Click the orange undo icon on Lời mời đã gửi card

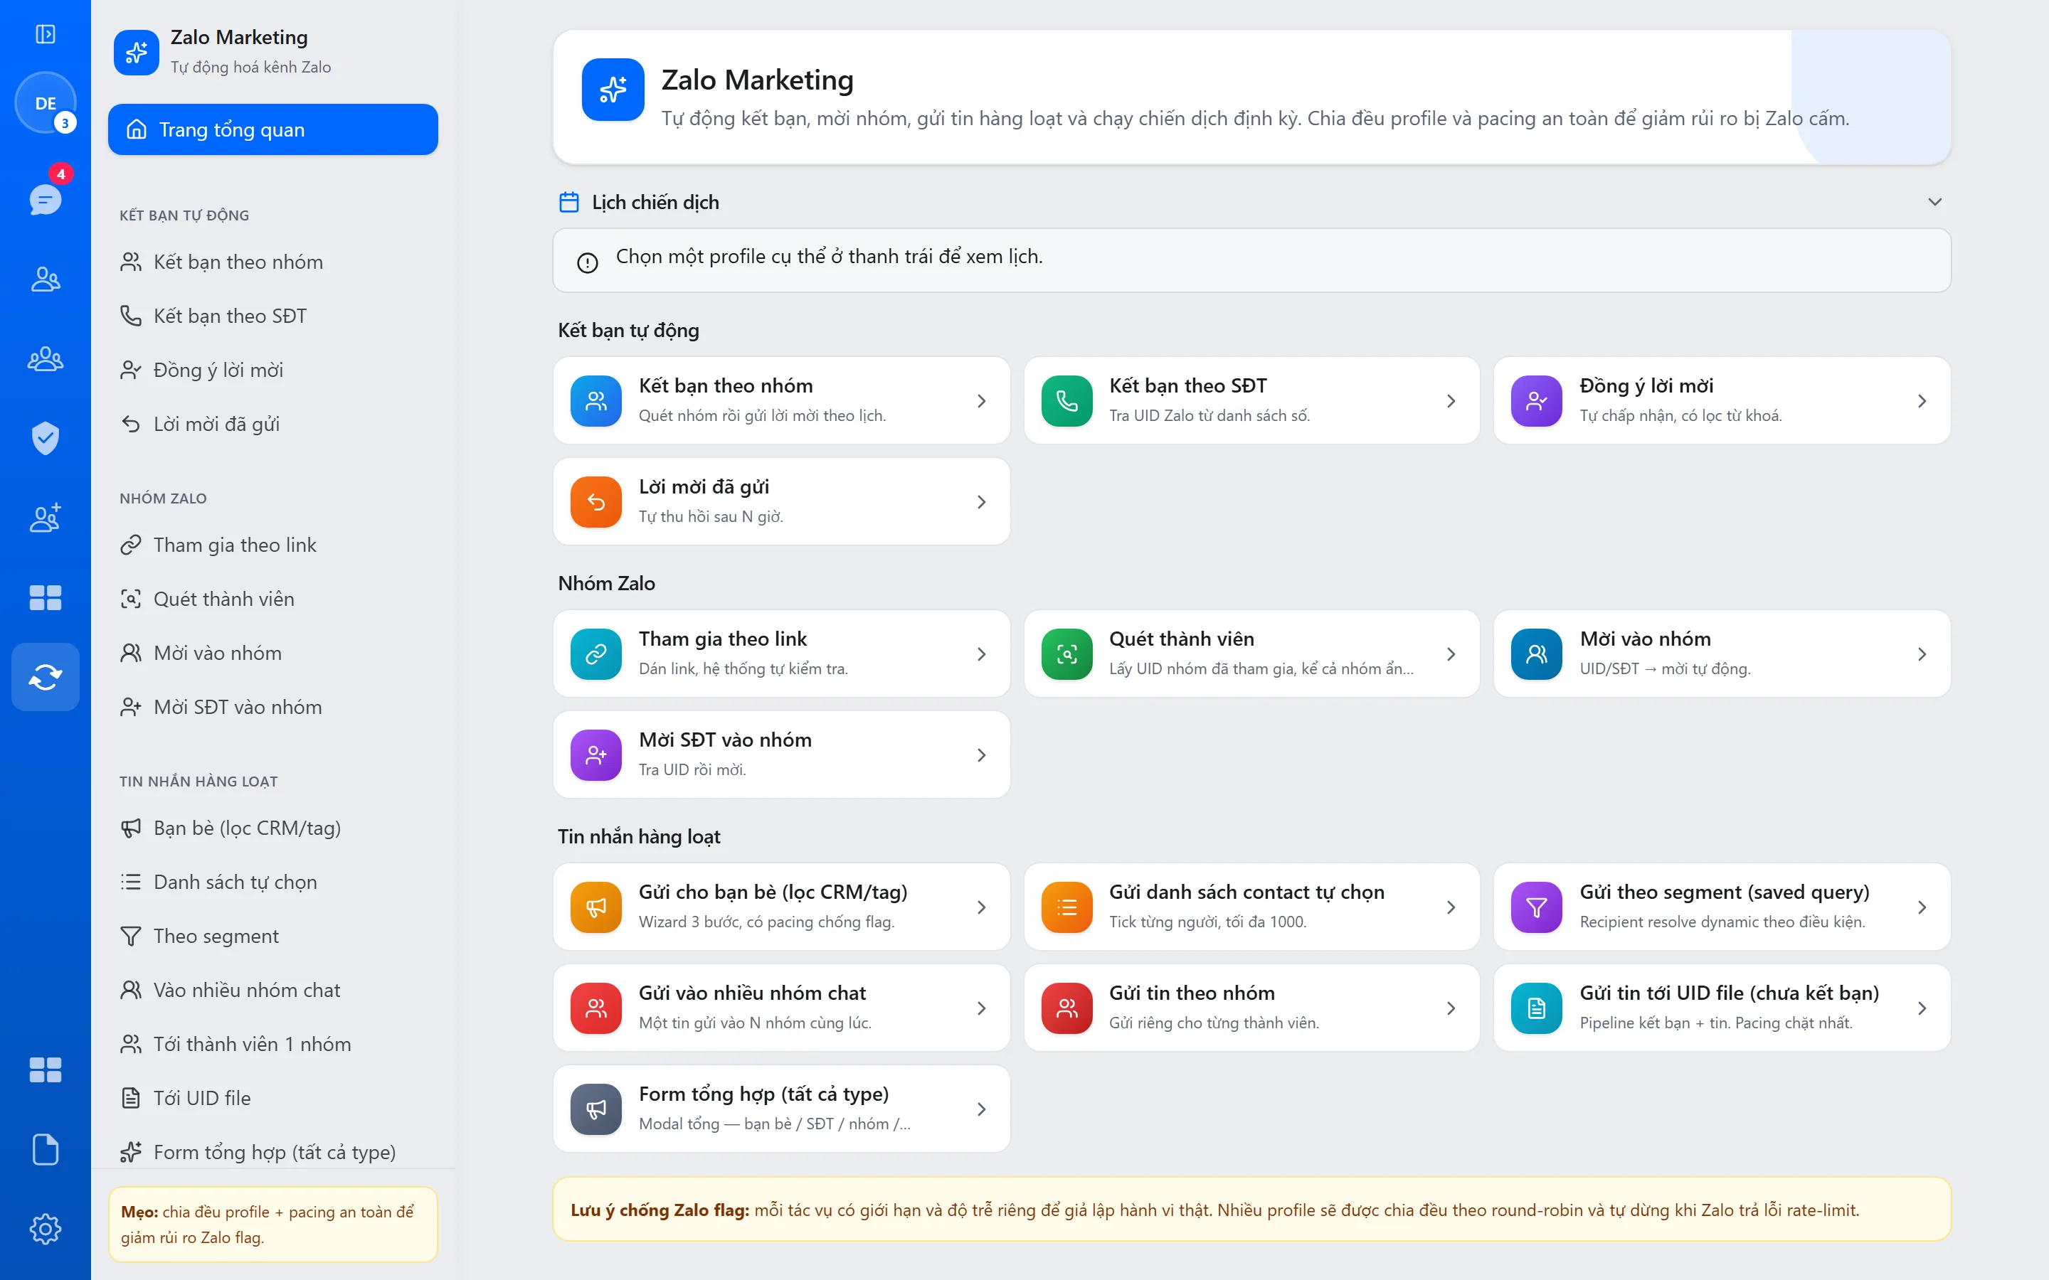point(596,502)
